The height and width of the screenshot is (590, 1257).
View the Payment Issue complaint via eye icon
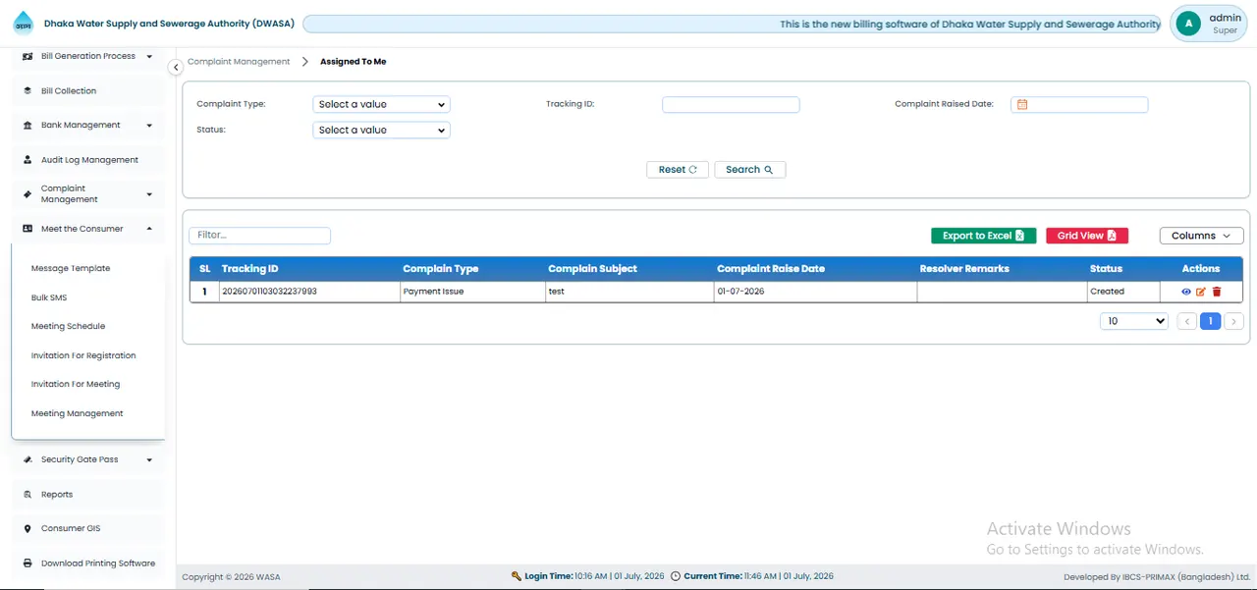[x=1186, y=292]
